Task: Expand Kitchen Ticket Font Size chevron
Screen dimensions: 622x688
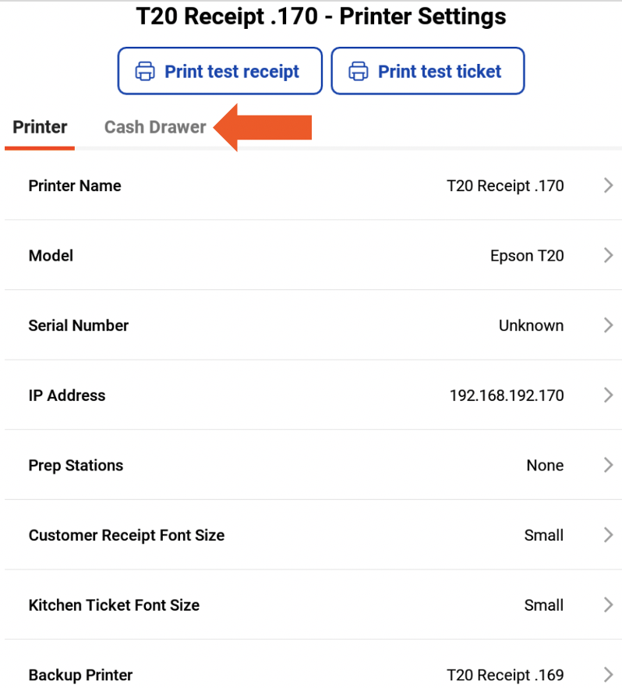Action: click(x=609, y=605)
